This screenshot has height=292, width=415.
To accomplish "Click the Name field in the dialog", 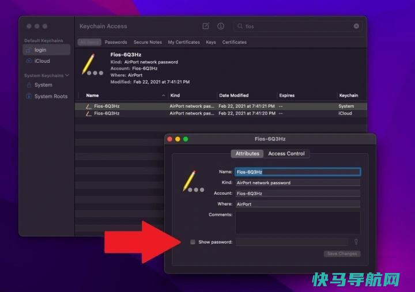I will click(x=298, y=172).
